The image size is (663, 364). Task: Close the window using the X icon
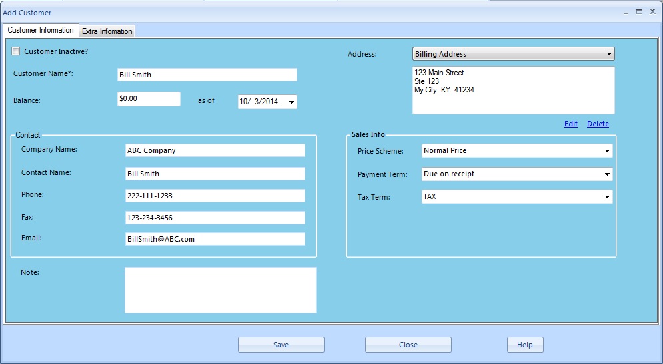coord(652,12)
